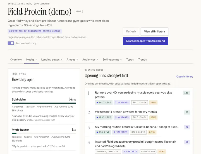Click the Field Protein (demo) title

[x=39, y=11]
